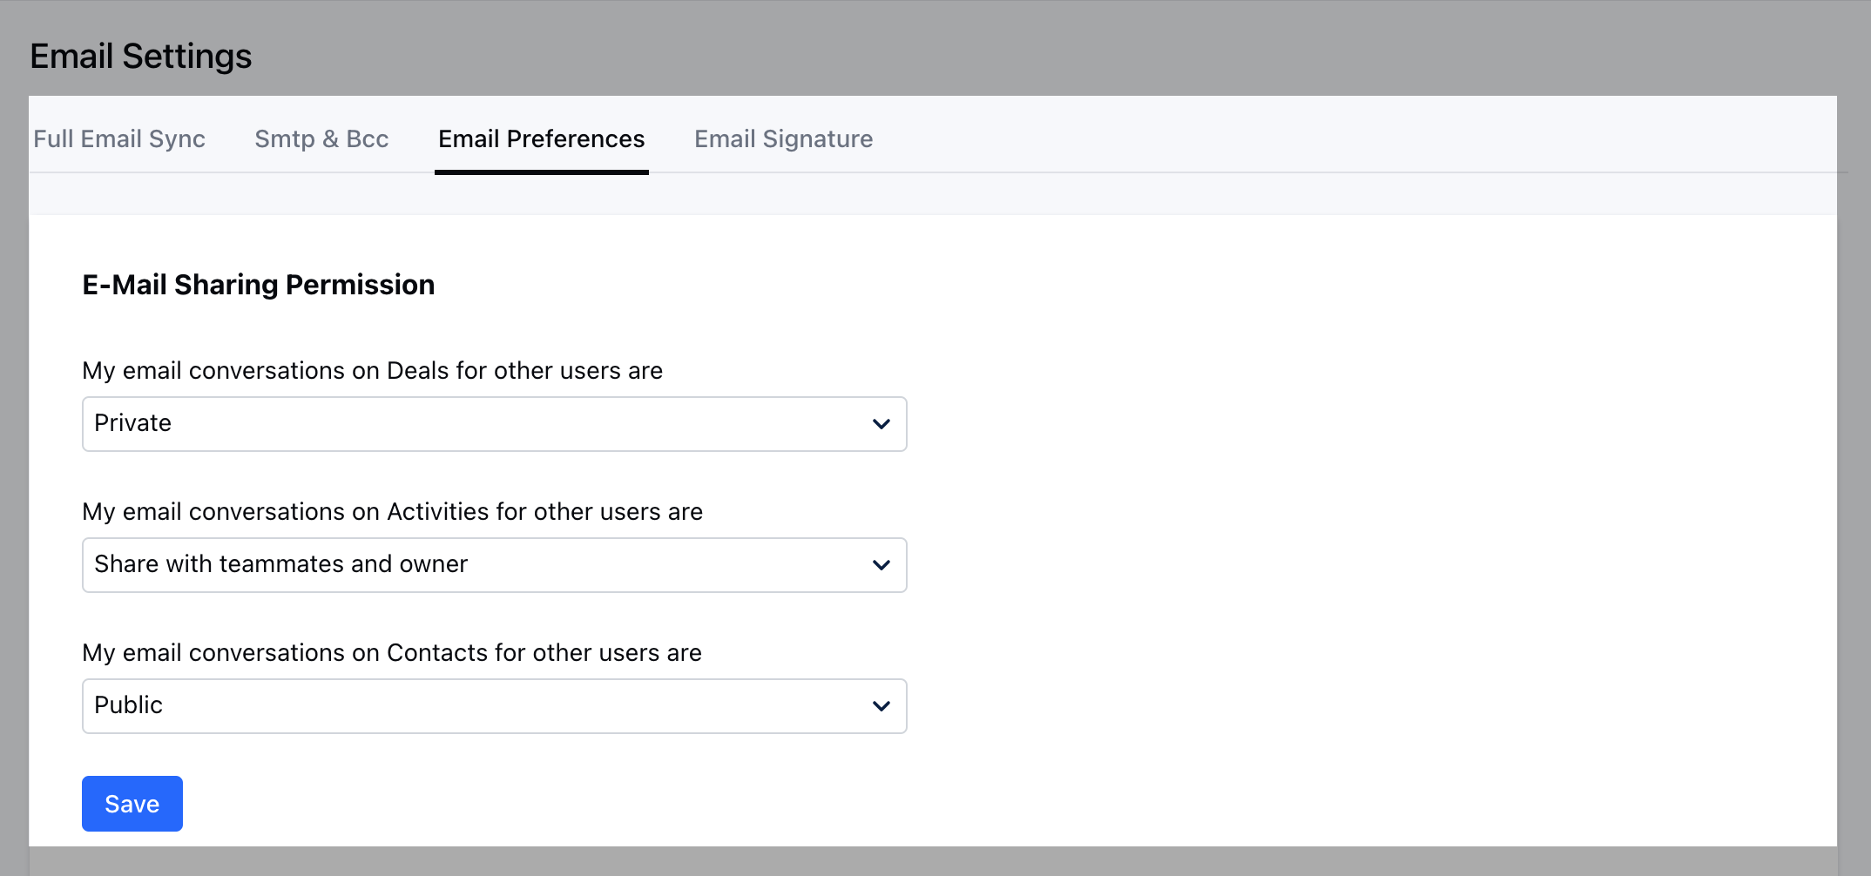Go to the Email Signature tab
This screenshot has height=876, width=1871.
click(x=783, y=139)
